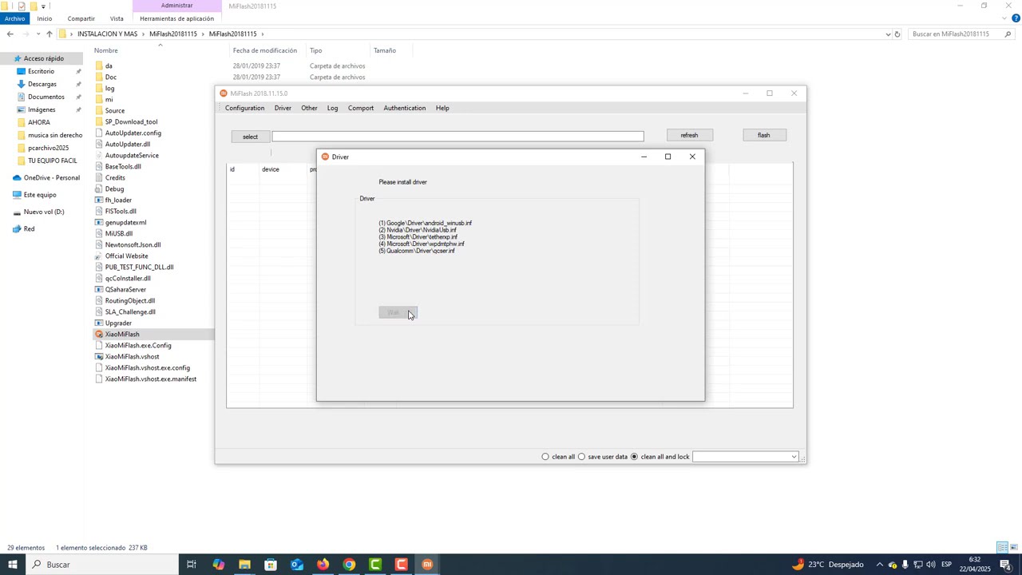This screenshot has width=1022, height=575.
Task: Click firmware path input field
Action: [x=458, y=137]
